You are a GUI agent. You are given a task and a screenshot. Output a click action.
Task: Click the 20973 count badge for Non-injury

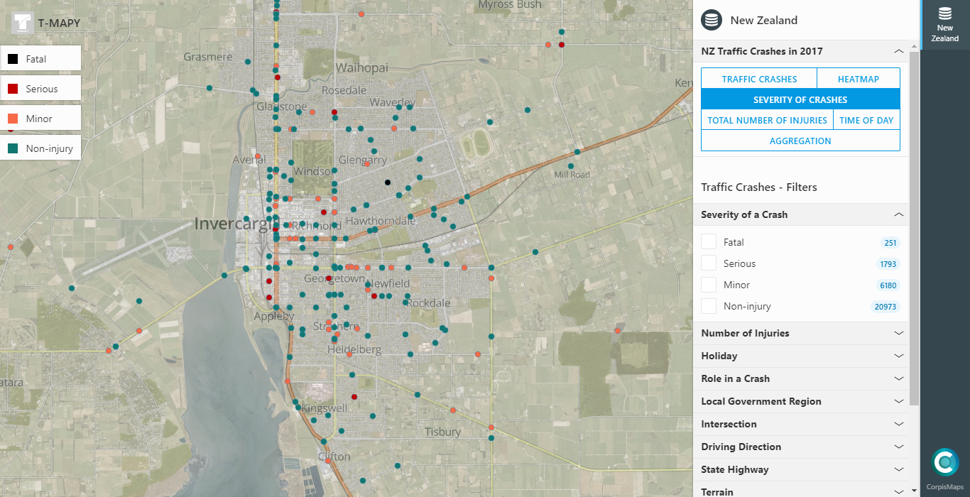(x=885, y=307)
